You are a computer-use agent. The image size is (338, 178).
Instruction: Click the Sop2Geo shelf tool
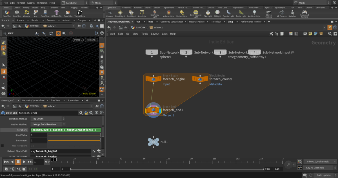(7, 13)
